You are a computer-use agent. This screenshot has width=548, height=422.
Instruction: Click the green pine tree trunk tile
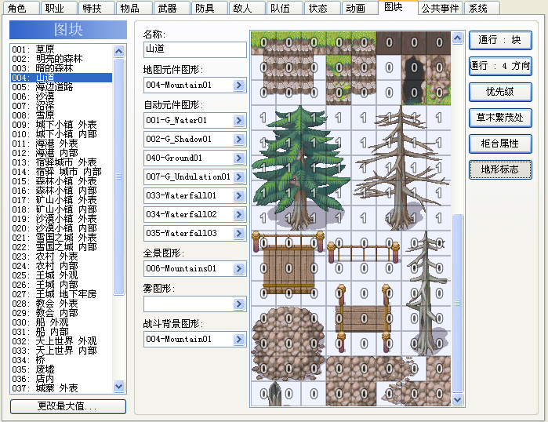pyautogui.click(x=301, y=218)
